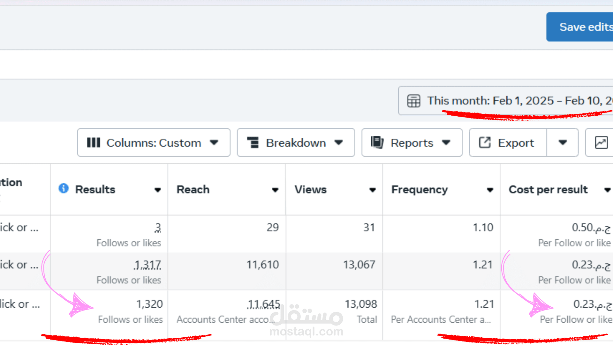Expand the Export options arrow
613x345 pixels.
[x=563, y=142]
